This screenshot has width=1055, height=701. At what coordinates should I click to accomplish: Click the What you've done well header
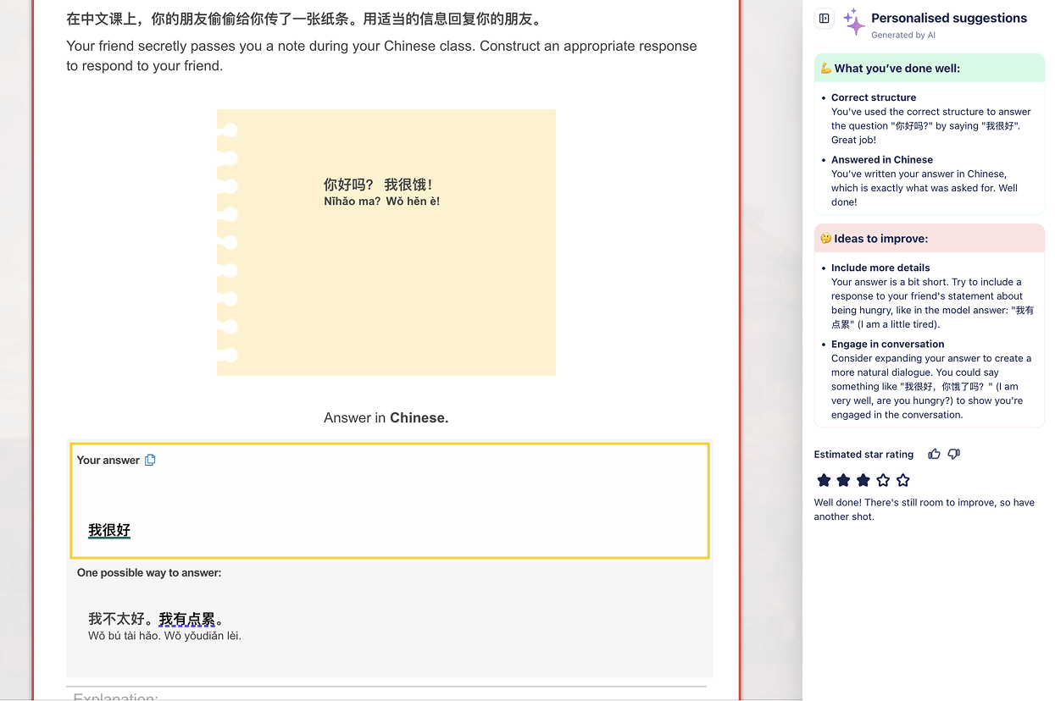(897, 69)
